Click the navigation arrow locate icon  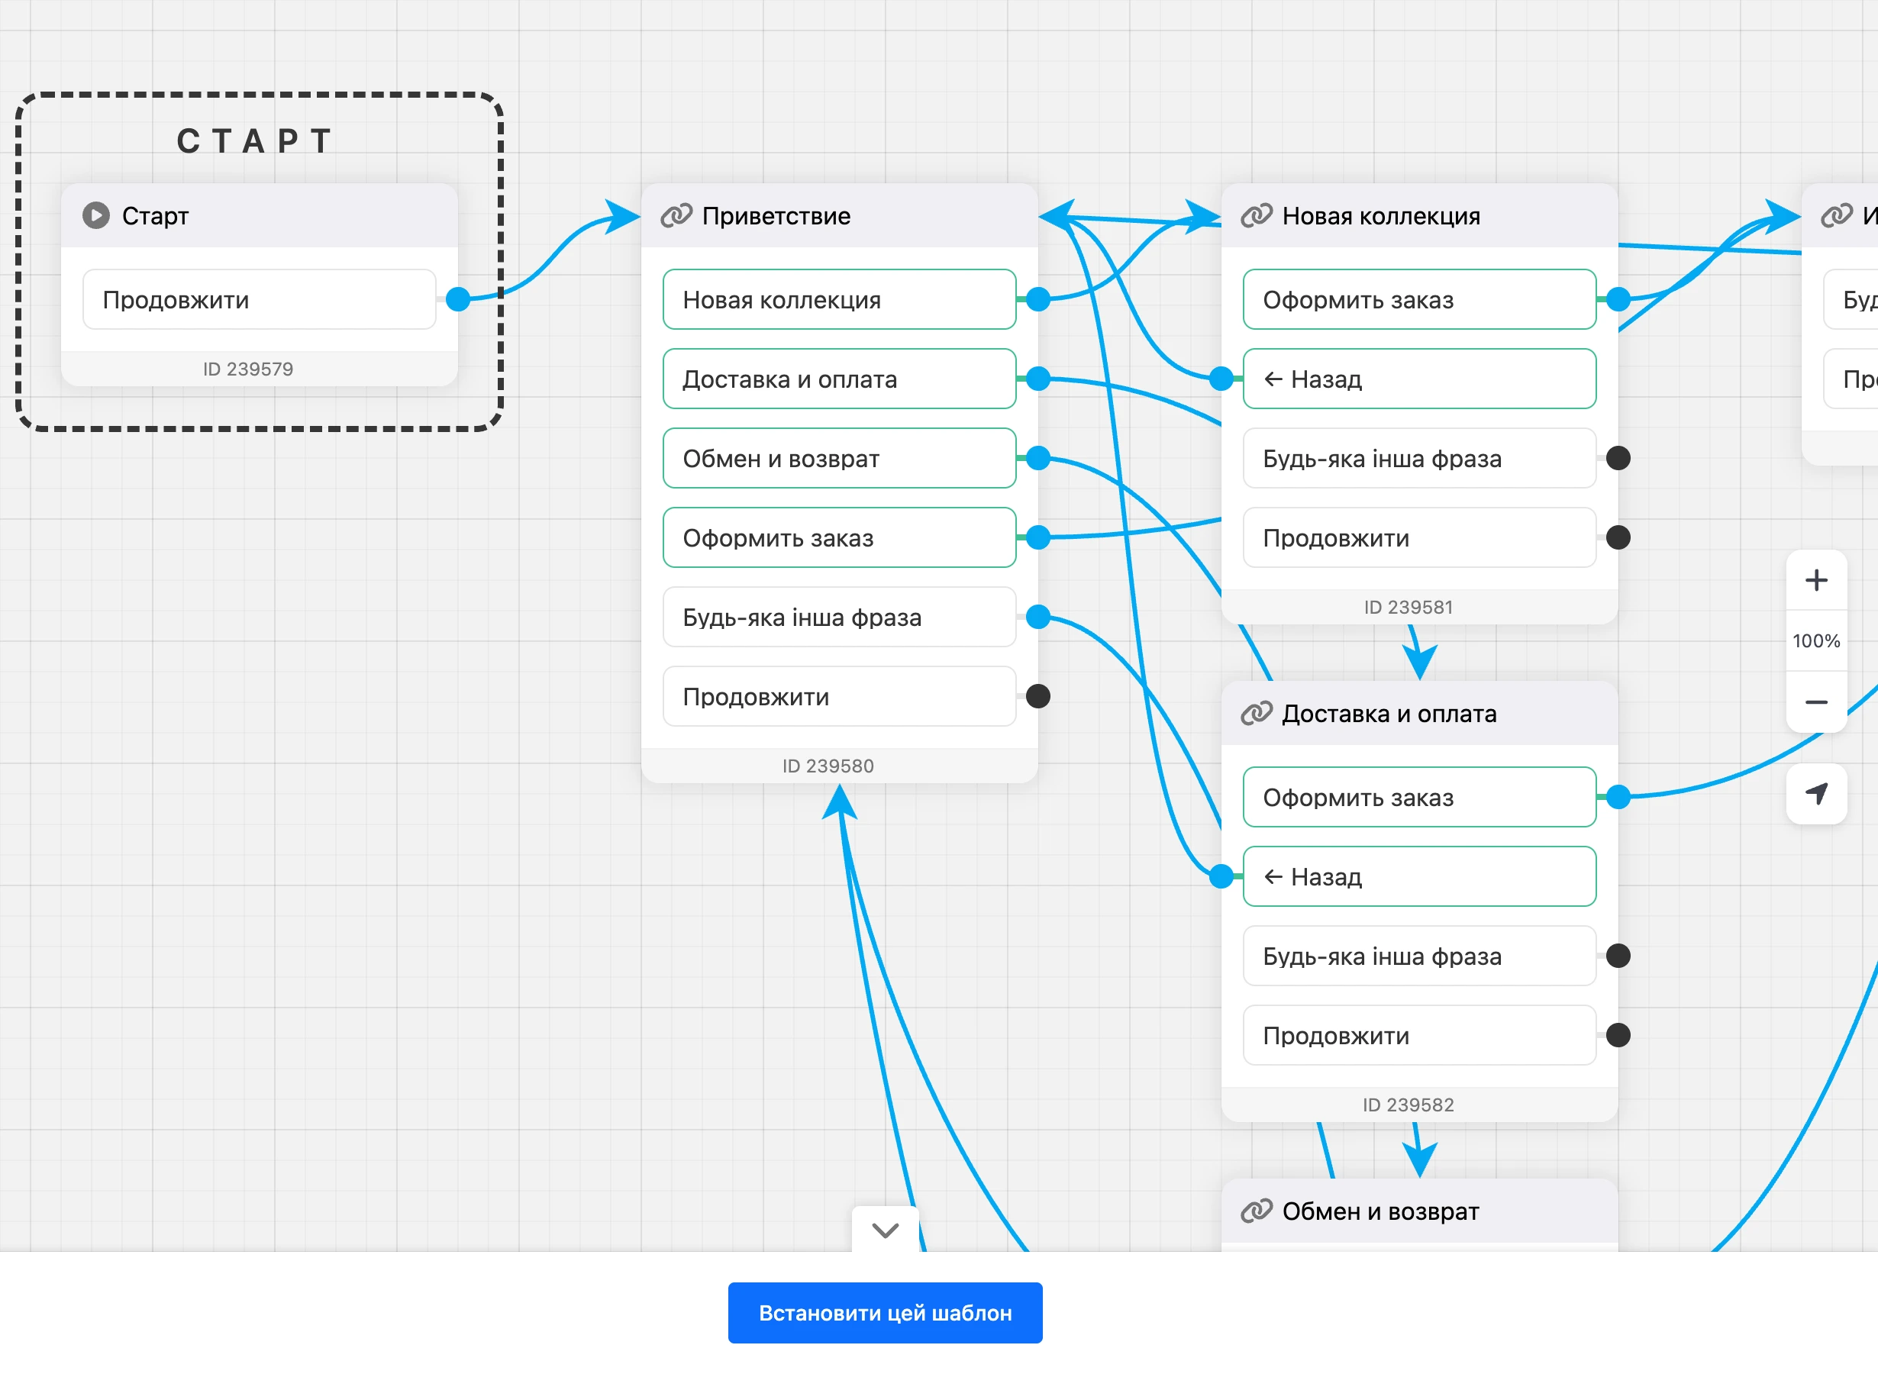[1816, 793]
